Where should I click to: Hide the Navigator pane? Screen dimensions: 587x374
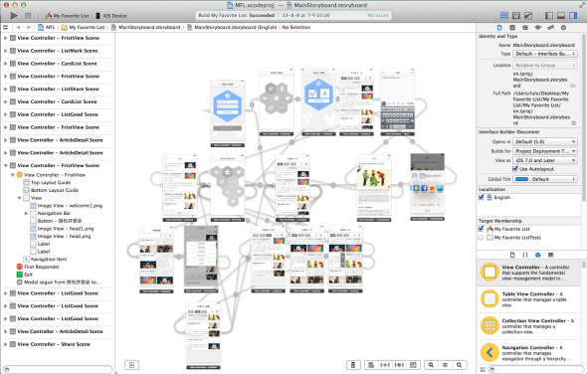(x=549, y=16)
